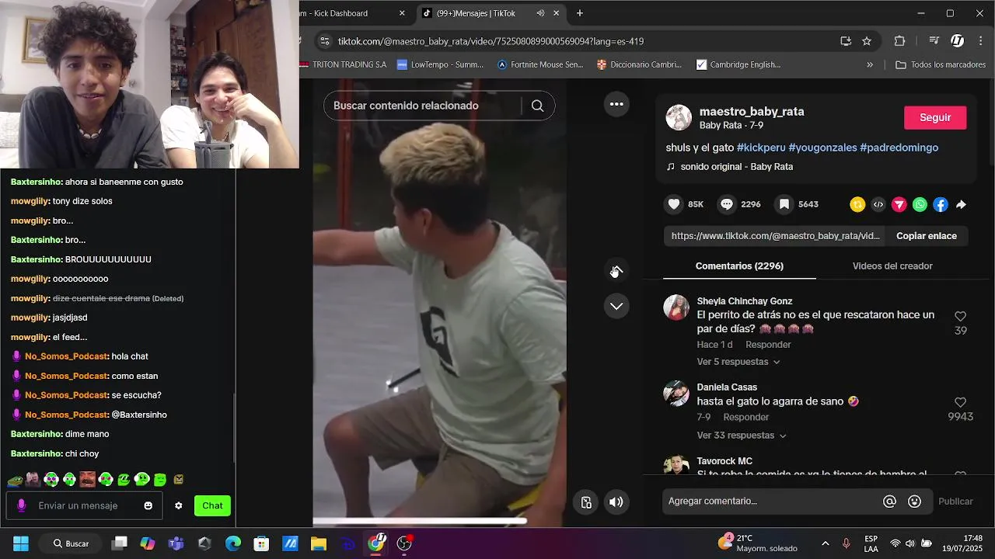Like Sheyla Chinchay Gonz's comment
995x559 pixels.
960,317
